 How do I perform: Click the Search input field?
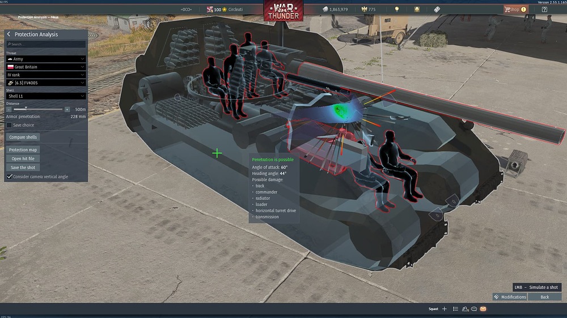coord(46,44)
